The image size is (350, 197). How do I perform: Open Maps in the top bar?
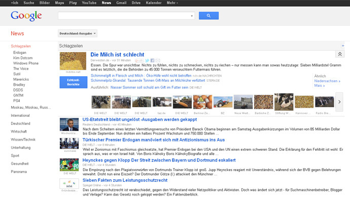(59, 3)
